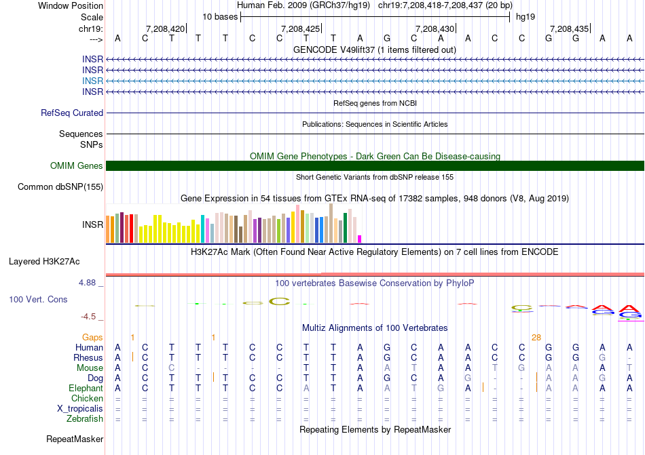Select the Gene Expression in 54 tissues title

coord(375,199)
